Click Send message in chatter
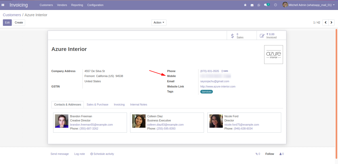Viewport: 338px width, 164px height. point(60,154)
